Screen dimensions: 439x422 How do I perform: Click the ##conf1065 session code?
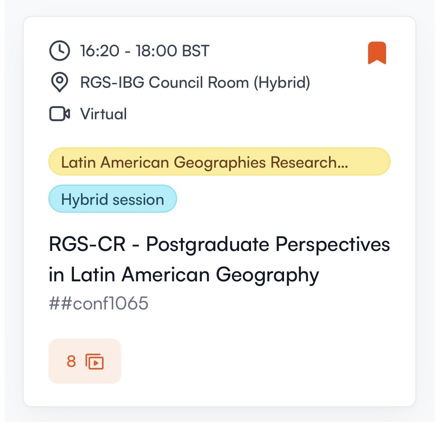tap(99, 303)
